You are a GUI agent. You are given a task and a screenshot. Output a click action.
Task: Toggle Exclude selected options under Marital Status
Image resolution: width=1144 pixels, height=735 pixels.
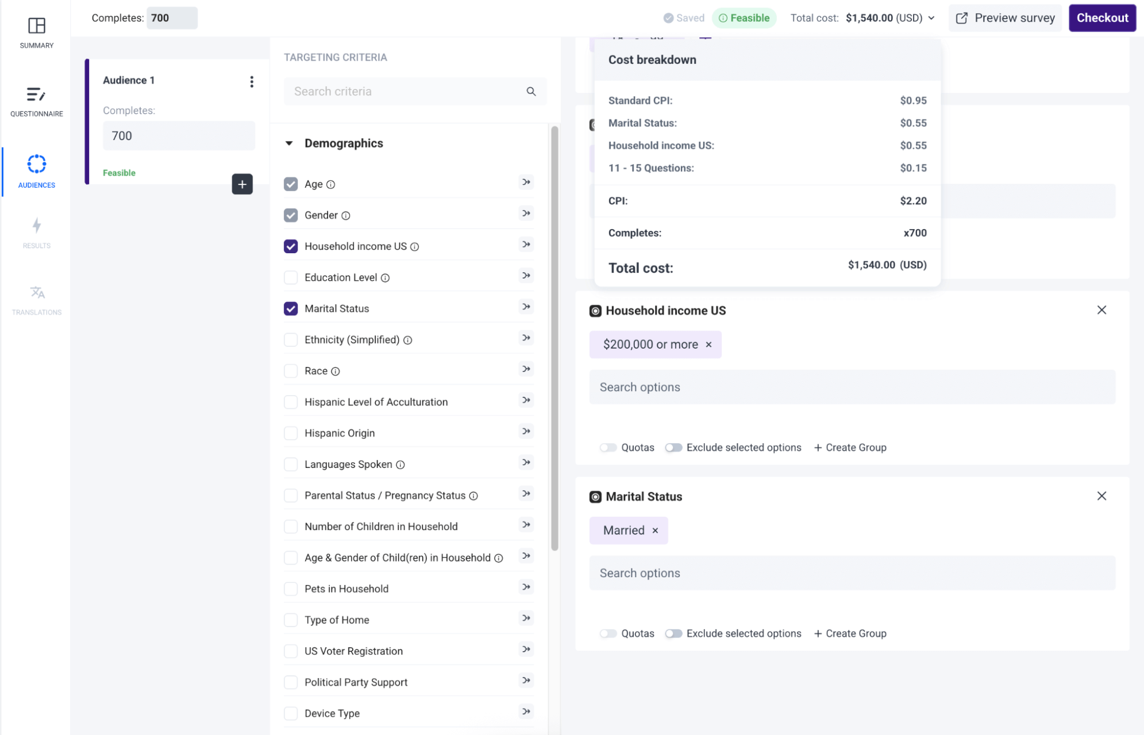[673, 633]
